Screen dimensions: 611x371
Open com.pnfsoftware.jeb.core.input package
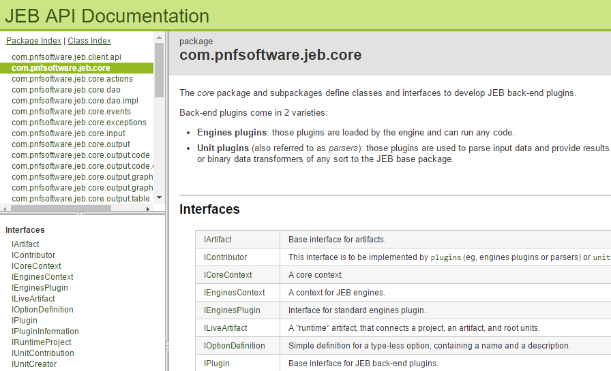[68, 133]
